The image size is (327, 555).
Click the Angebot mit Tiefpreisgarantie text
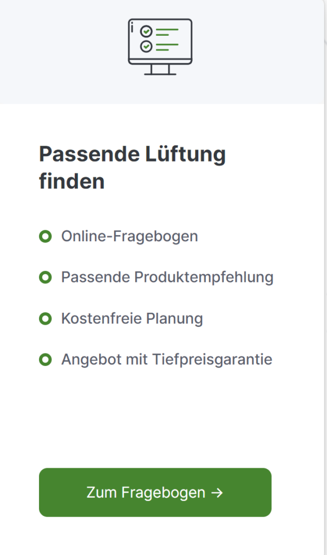166,359
